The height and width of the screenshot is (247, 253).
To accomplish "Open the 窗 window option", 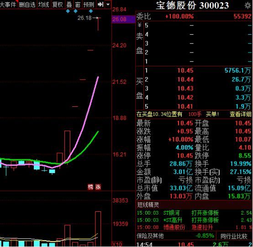I will point(78,5).
